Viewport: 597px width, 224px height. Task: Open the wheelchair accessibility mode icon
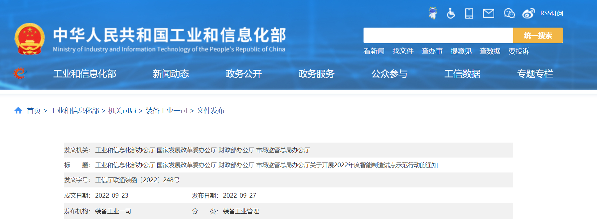click(x=451, y=13)
